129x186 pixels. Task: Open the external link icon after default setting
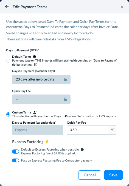(x=36, y=65)
